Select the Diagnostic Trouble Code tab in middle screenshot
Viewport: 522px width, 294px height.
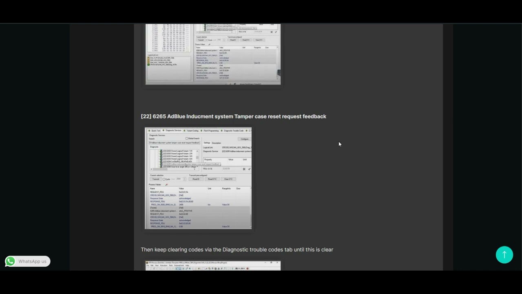pos(232,131)
